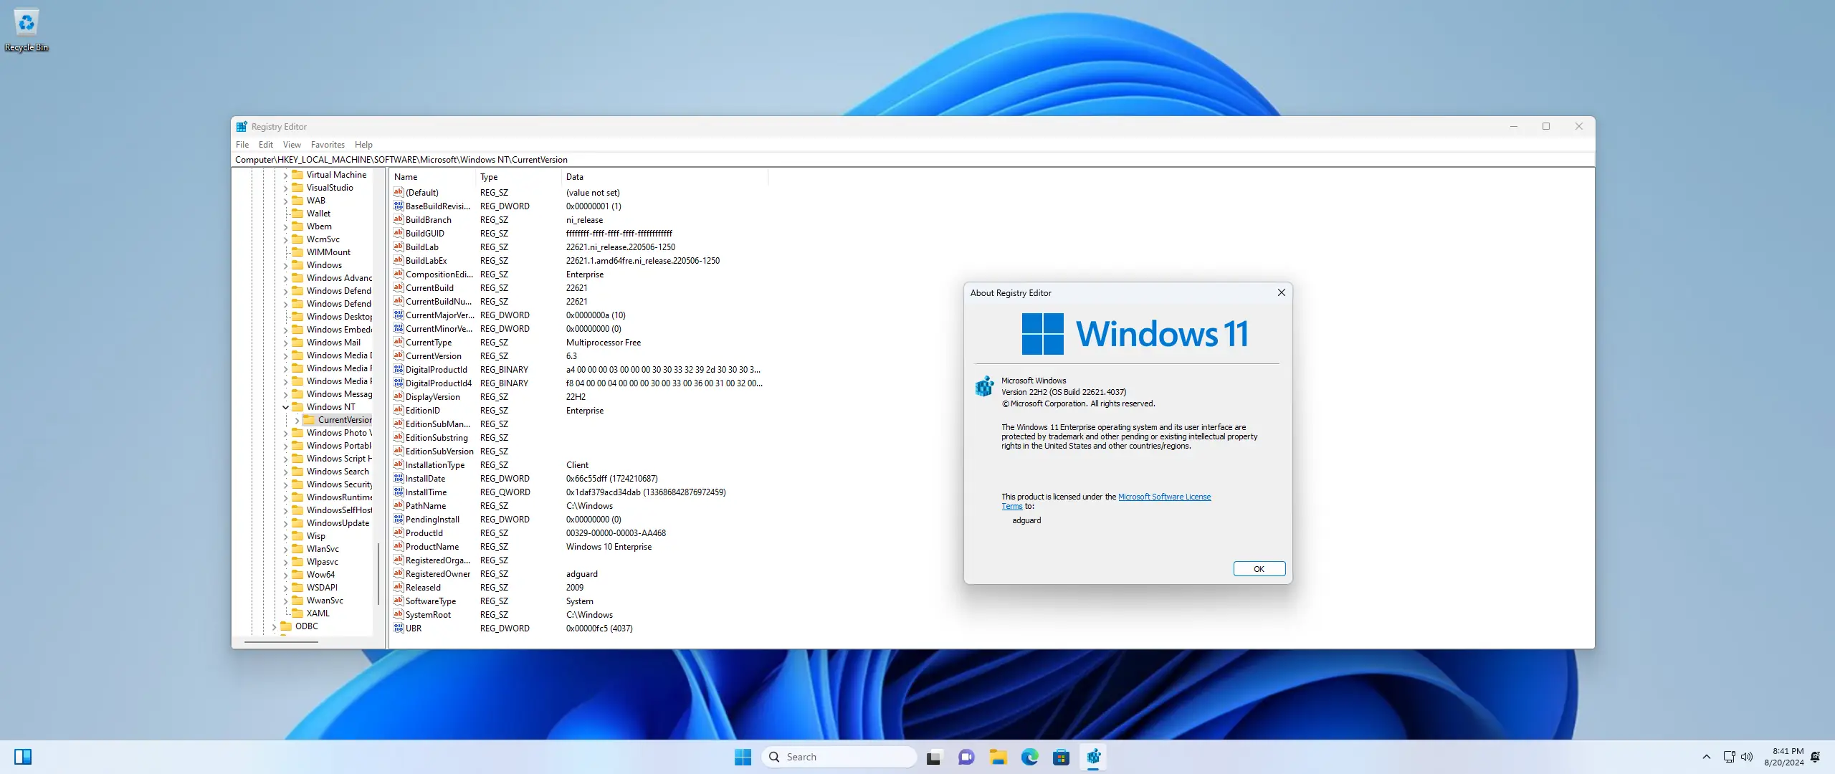Open the Microsoft Software License Terms link
1835x774 pixels.
coord(1163,497)
